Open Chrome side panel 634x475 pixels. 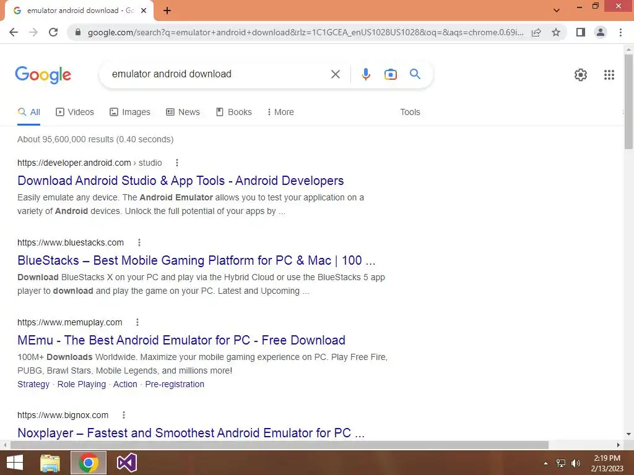pyautogui.click(x=581, y=32)
